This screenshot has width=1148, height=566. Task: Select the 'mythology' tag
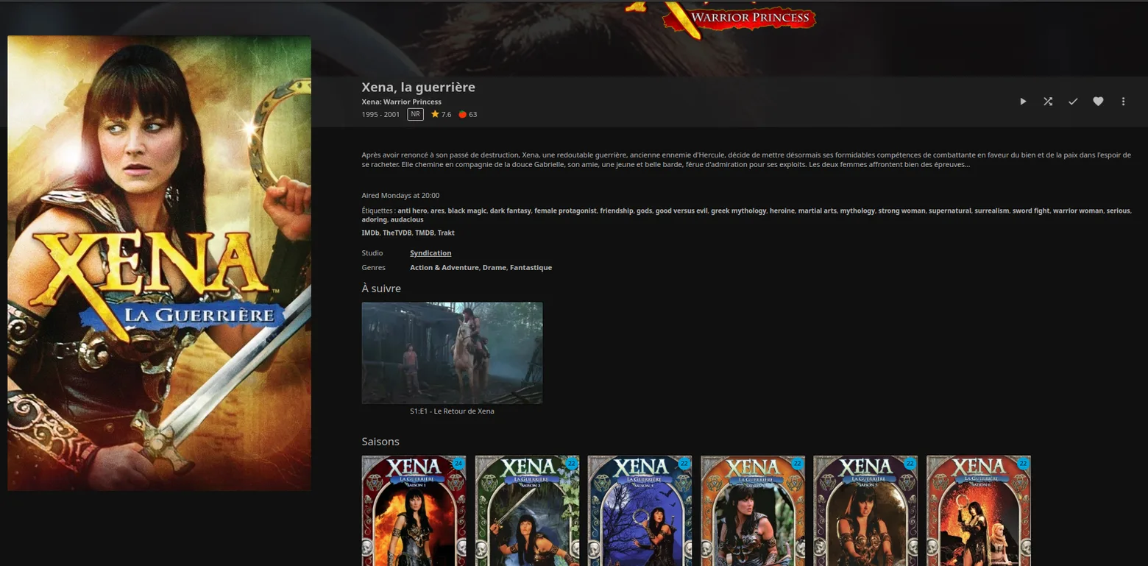point(857,211)
